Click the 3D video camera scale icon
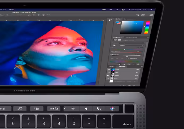The image size is (184, 129). tap(48, 15)
